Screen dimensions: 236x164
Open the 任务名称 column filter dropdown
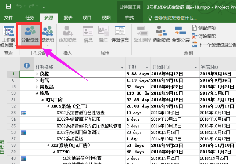pyautogui.click(x=122, y=67)
